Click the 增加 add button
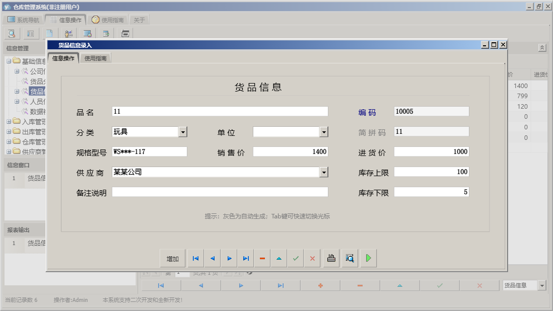Screen dimensions: 553x311 click(173, 258)
